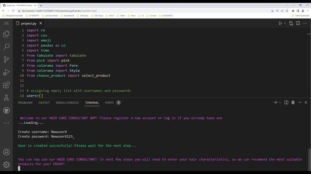
Task: Click line number 10 in the gutter
Action: coord(22,75)
